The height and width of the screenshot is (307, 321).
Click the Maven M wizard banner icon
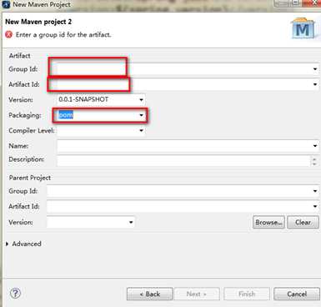303,28
